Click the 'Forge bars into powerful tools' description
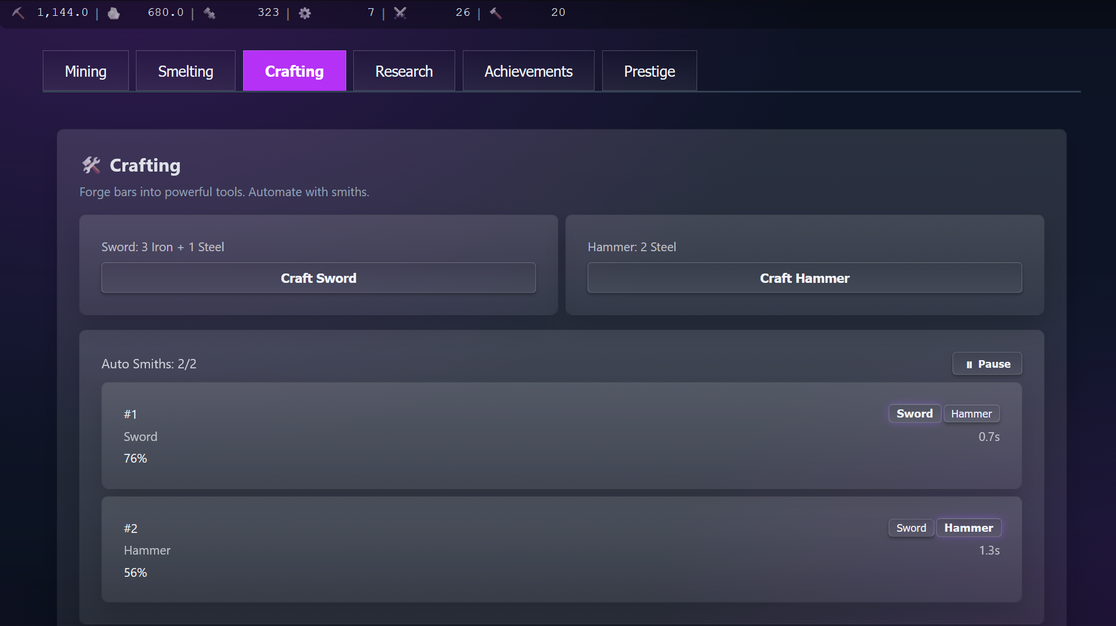Screen dimensions: 1116x626 click(x=224, y=192)
